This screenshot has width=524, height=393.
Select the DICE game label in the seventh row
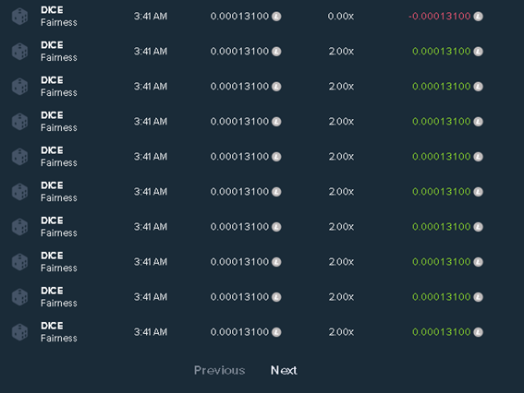click(x=52, y=220)
